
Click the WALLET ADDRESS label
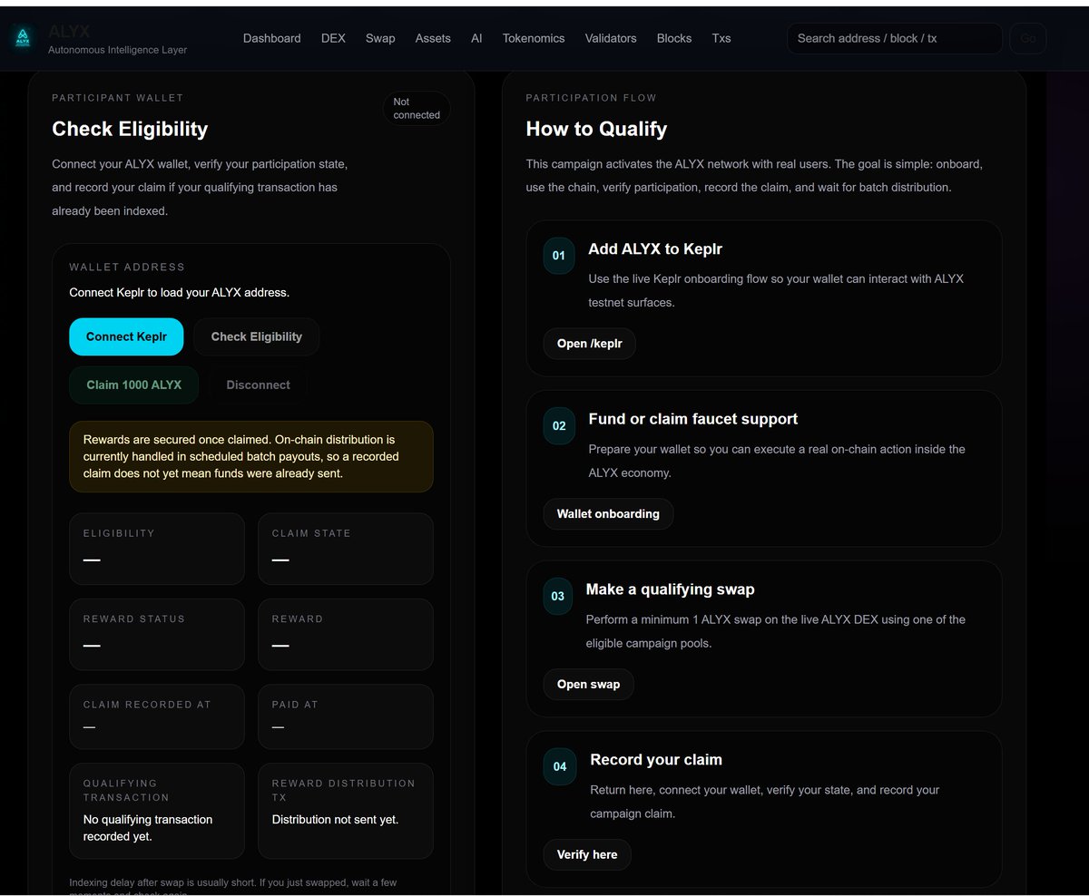coord(127,268)
